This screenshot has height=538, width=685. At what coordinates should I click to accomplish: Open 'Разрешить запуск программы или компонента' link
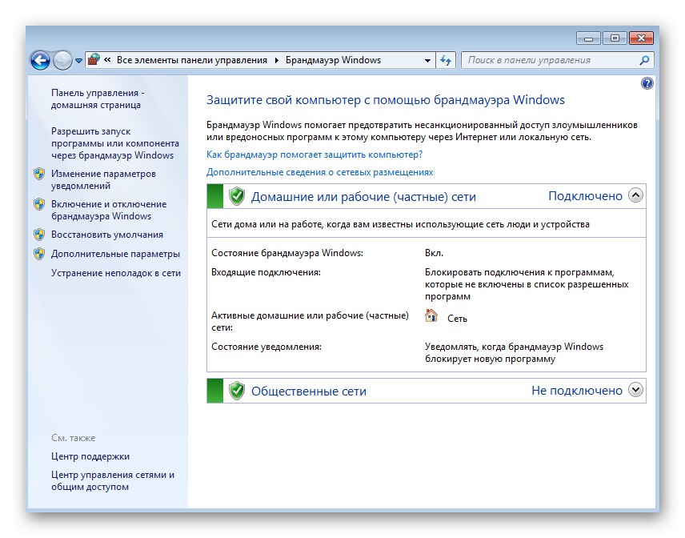(x=115, y=143)
